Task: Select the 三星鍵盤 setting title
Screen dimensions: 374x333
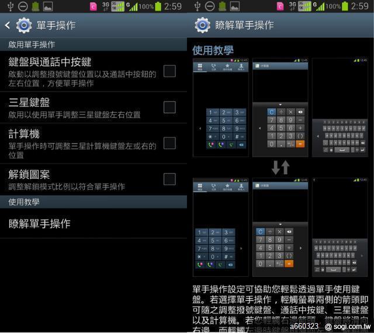Action: point(29,103)
